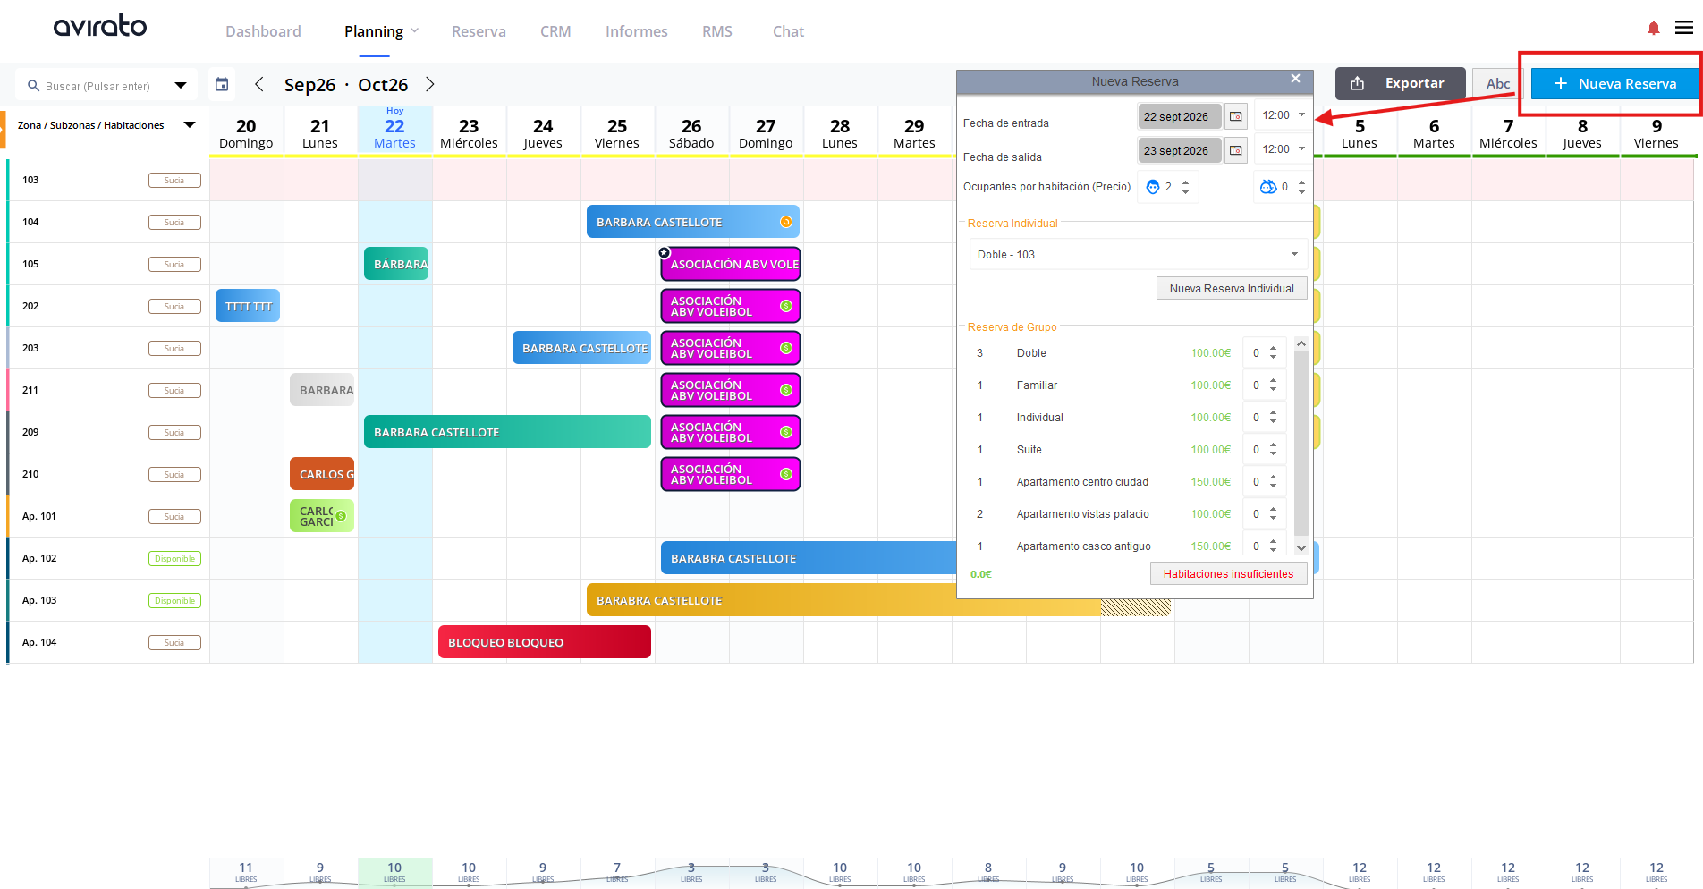Click the Exportar button
The height and width of the screenshot is (889, 1703).
click(x=1400, y=83)
